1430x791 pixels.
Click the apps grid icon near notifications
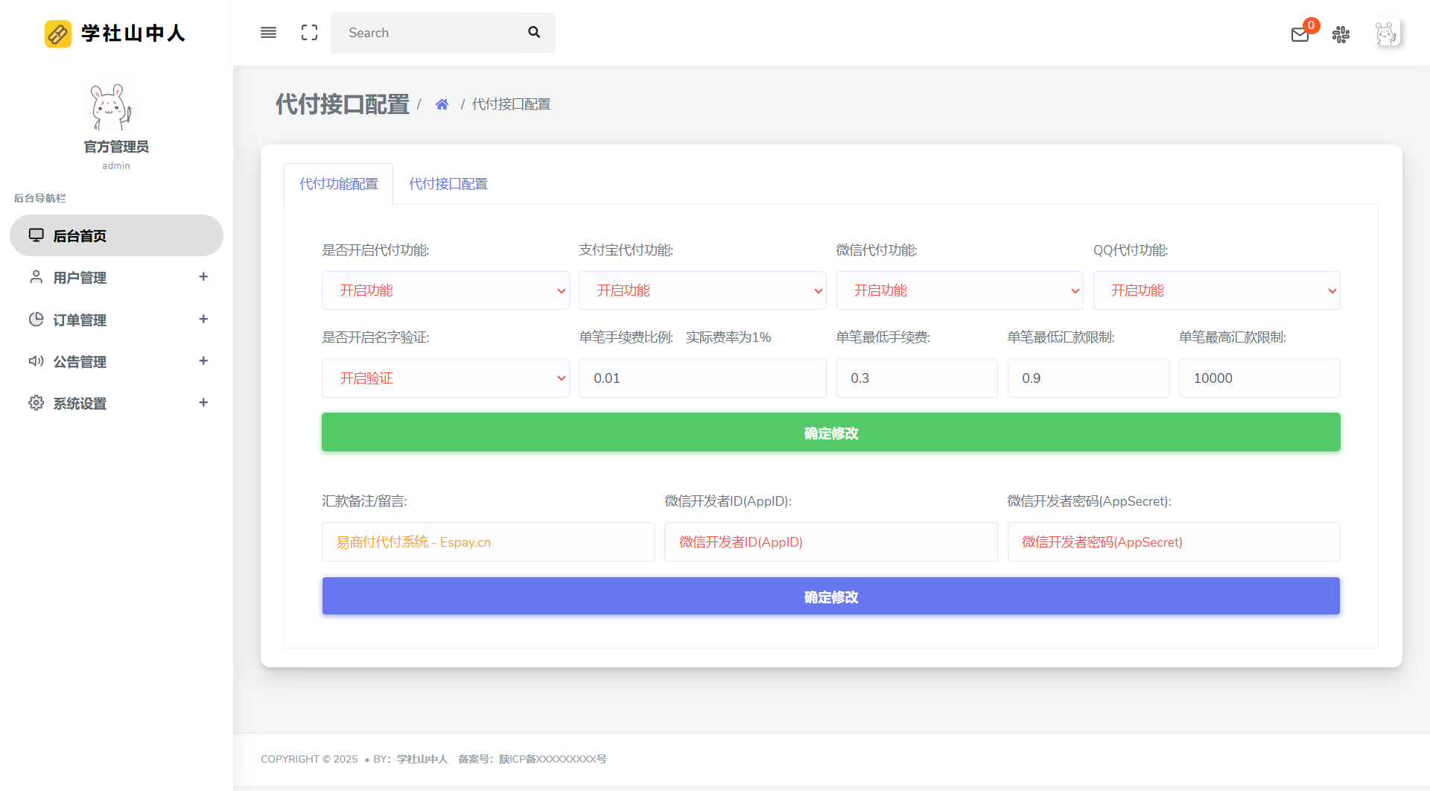coord(1341,34)
